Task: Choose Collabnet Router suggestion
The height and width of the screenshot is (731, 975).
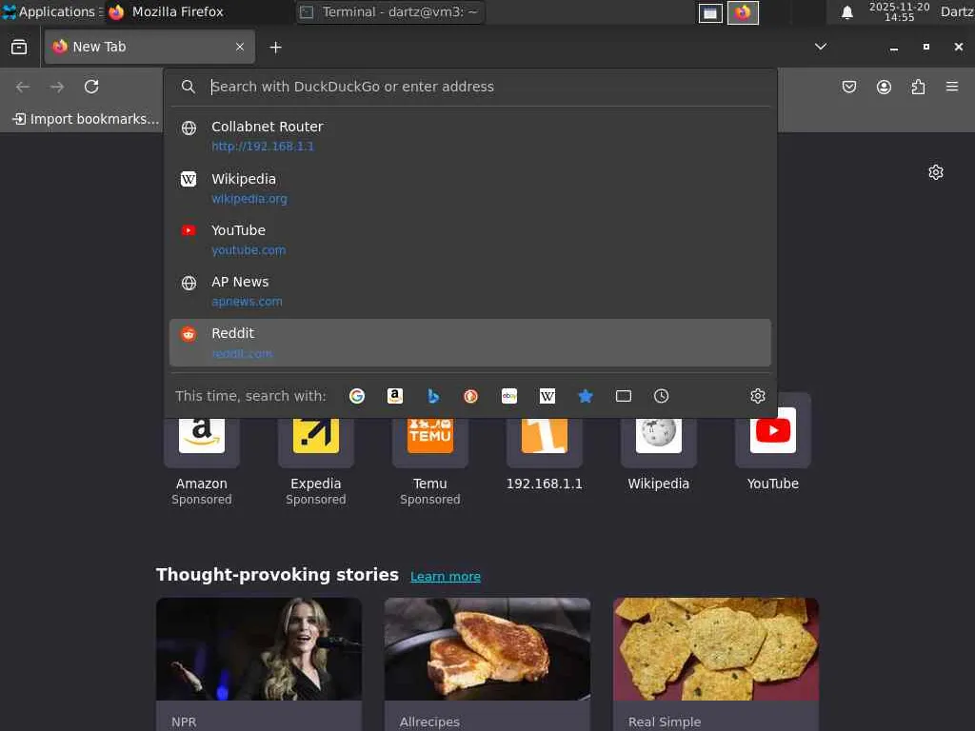Action: (470, 136)
